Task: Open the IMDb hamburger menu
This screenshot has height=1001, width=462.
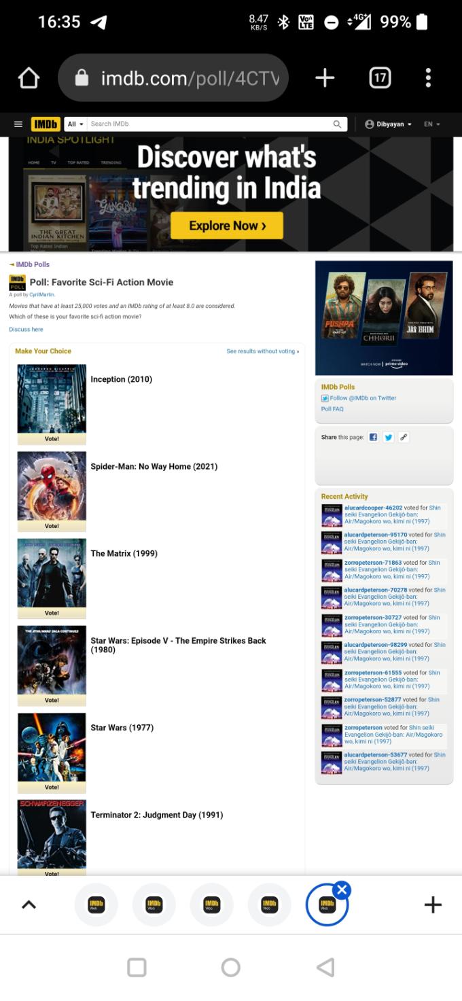Action: point(18,124)
